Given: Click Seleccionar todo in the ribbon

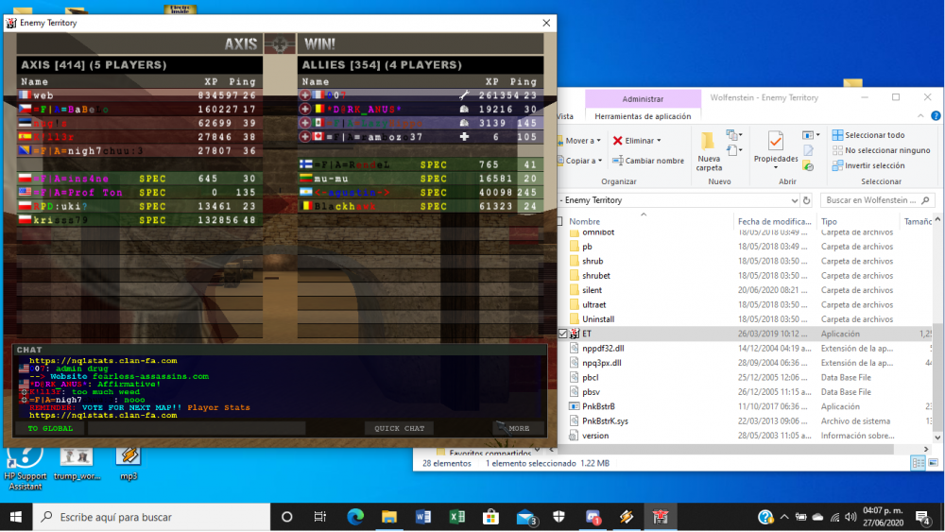Looking at the screenshot, I should 868,135.
